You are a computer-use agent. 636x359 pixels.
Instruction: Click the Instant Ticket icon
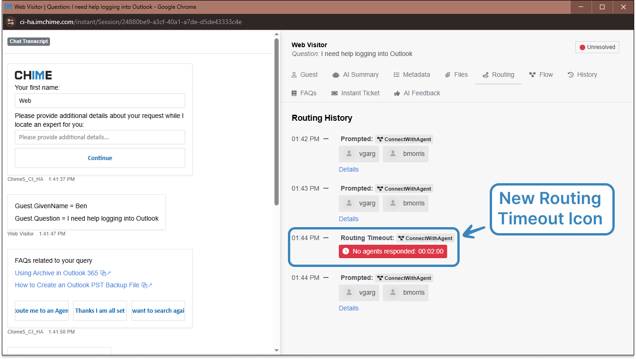tap(335, 93)
